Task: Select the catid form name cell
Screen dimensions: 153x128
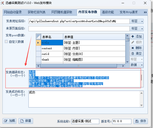Action: 52,54
